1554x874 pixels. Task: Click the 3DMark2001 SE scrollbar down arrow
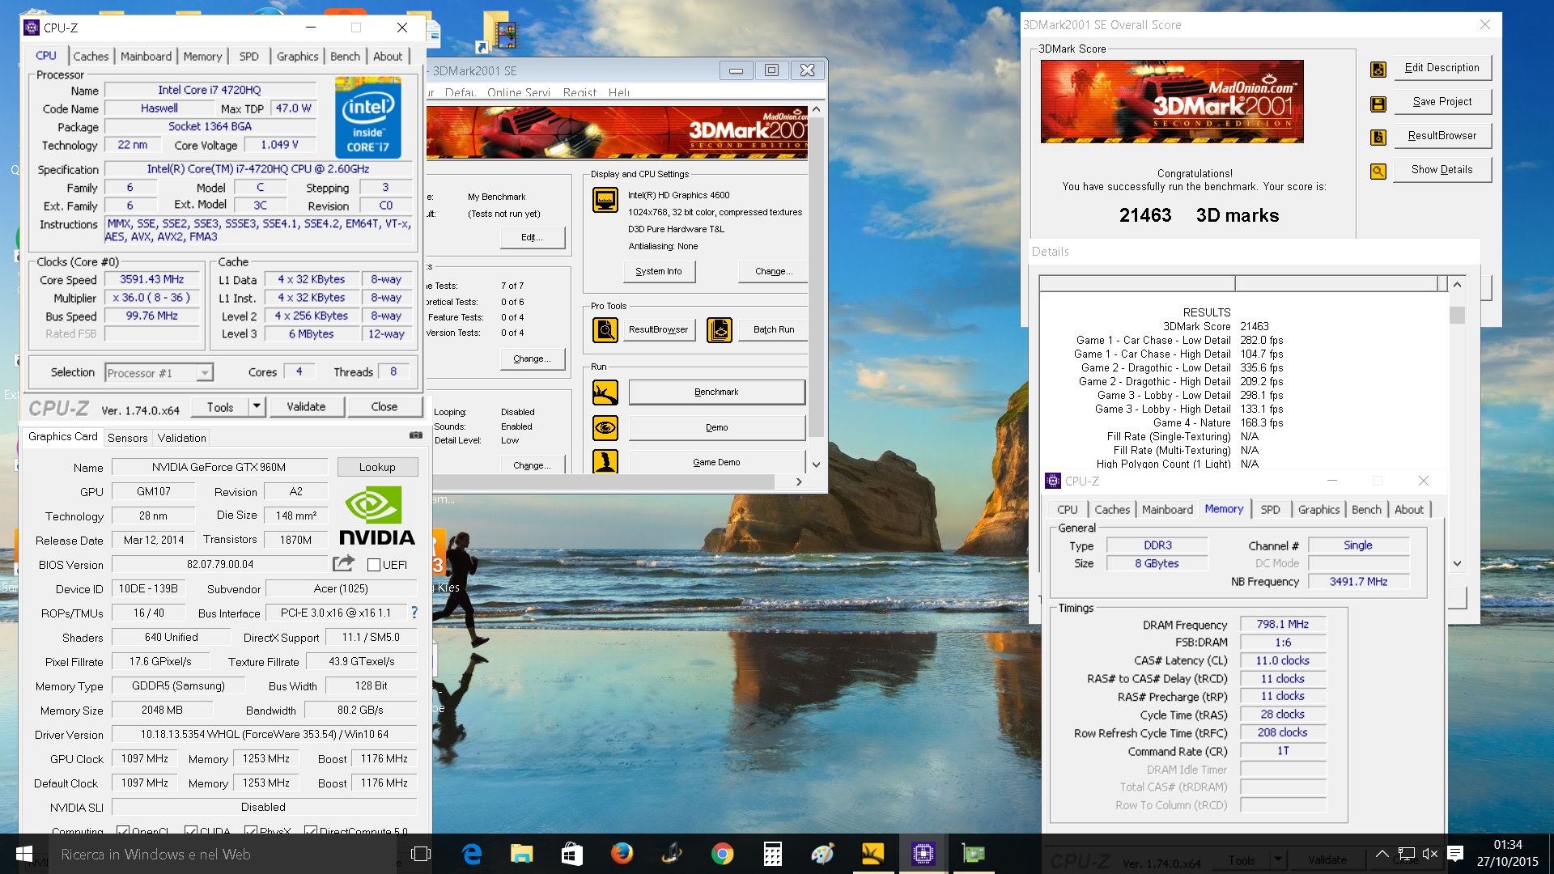tap(816, 465)
